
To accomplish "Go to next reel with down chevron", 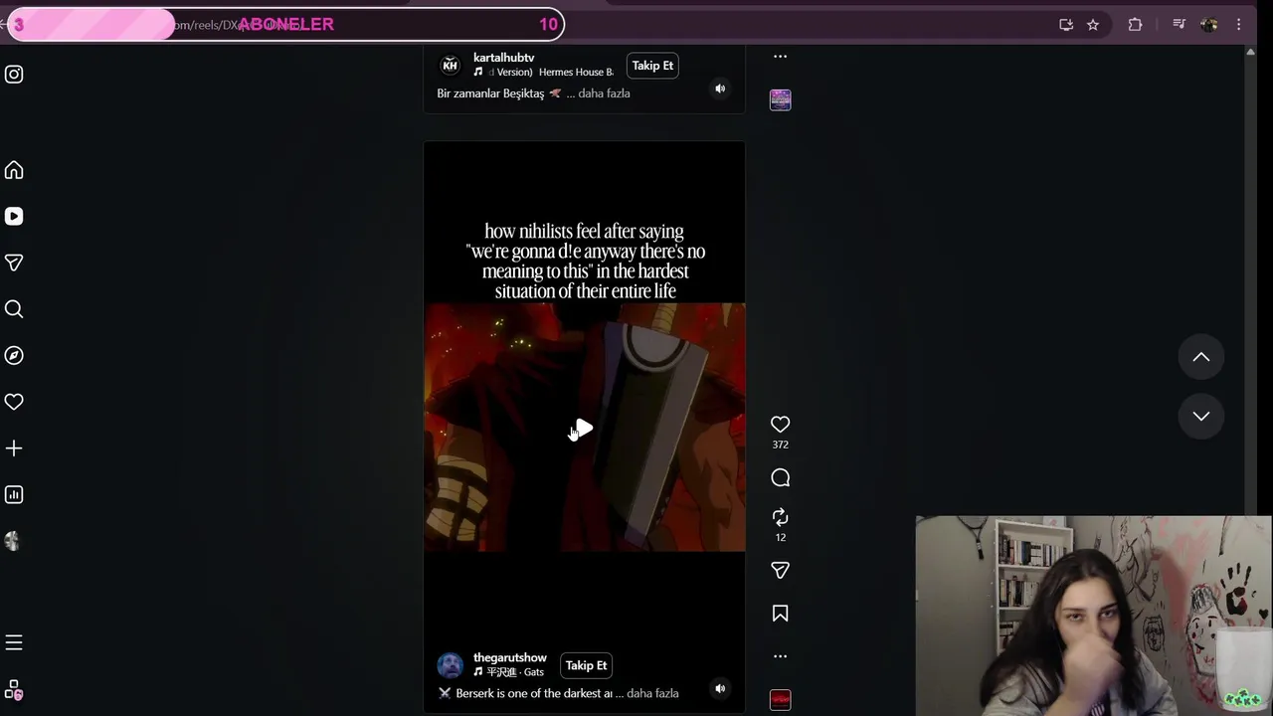I will pos(1201,416).
